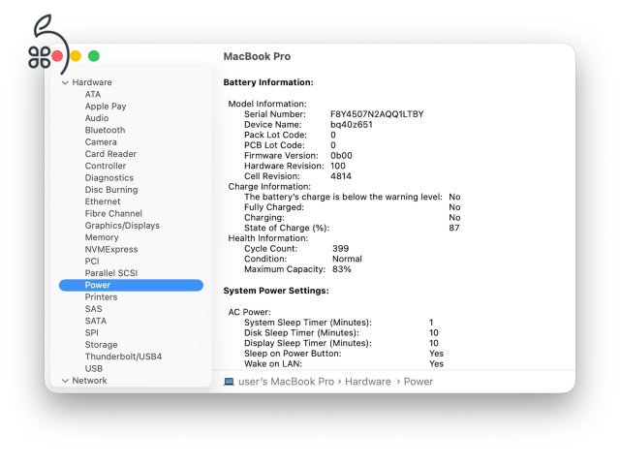Screen dimensions: 620x465
Task: Open the Card Reader entry
Action: pos(110,154)
